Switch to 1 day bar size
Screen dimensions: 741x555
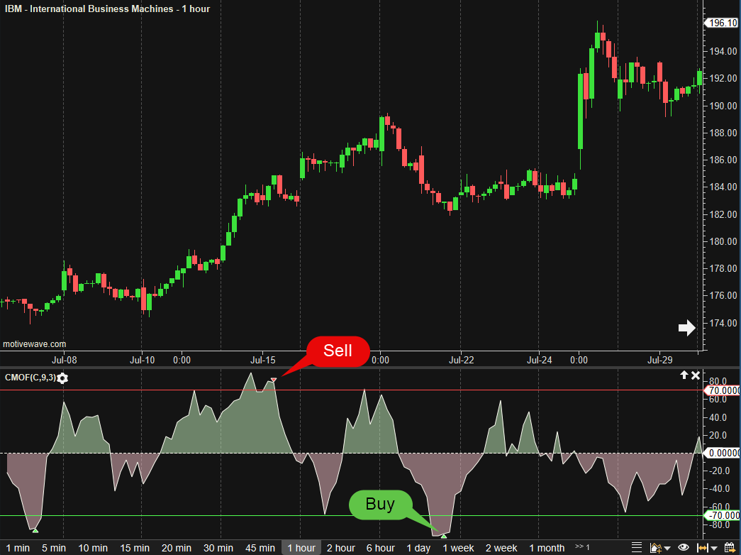coord(418,548)
